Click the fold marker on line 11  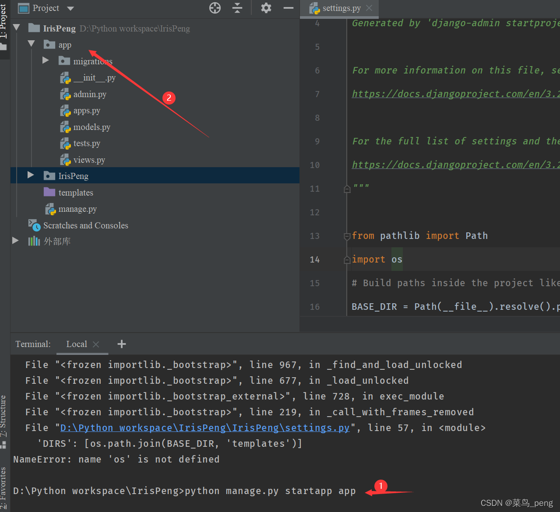347,189
